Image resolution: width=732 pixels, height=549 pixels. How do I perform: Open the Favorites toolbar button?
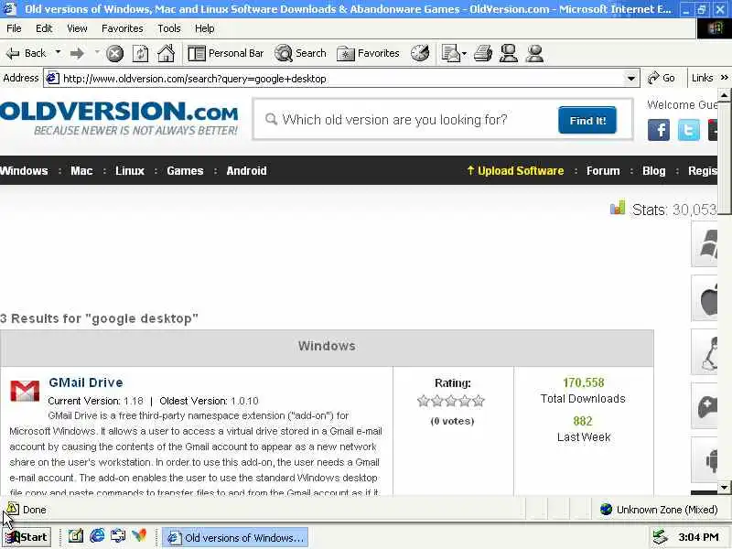click(x=369, y=53)
